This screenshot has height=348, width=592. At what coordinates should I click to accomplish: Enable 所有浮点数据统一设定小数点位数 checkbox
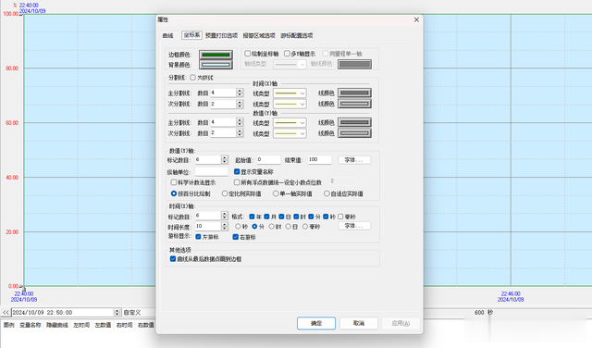[237, 182]
